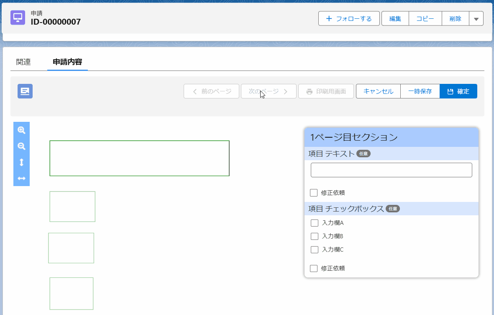Switch to the 関連 tab
494x315 pixels.
[x=23, y=62]
